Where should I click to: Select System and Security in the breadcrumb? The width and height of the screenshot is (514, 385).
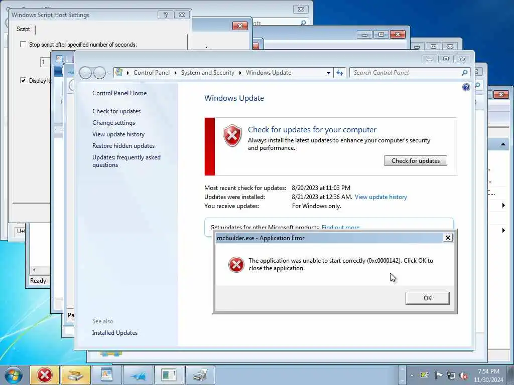(x=207, y=73)
